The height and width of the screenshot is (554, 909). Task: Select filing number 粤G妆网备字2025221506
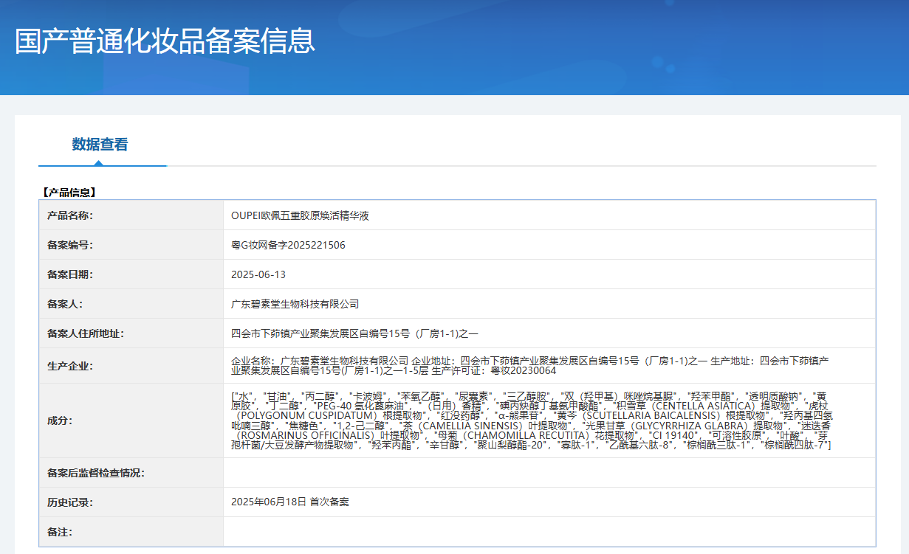coord(288,245)
